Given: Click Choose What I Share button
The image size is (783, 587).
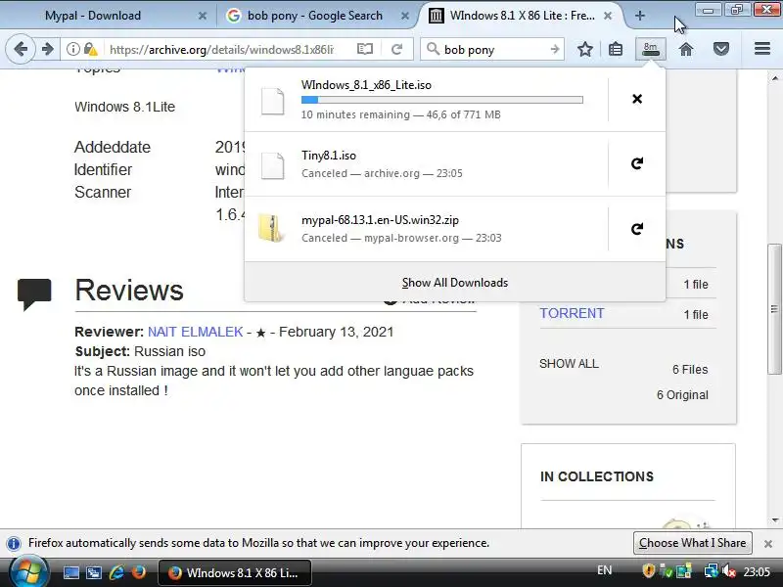Looking at the screenshot, I should [693, 543].
